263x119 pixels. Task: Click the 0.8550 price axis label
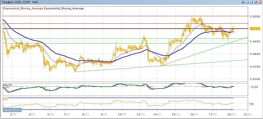point(254,16)
